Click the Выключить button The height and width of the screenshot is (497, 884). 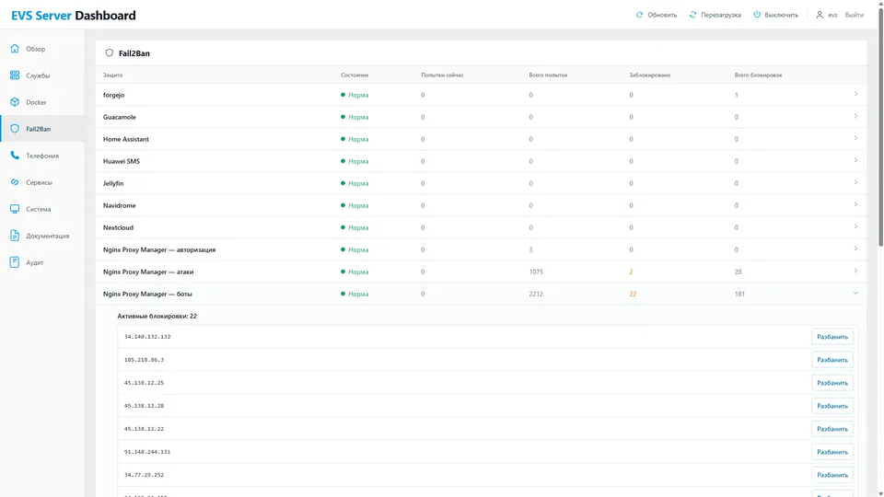click(775, 15)
